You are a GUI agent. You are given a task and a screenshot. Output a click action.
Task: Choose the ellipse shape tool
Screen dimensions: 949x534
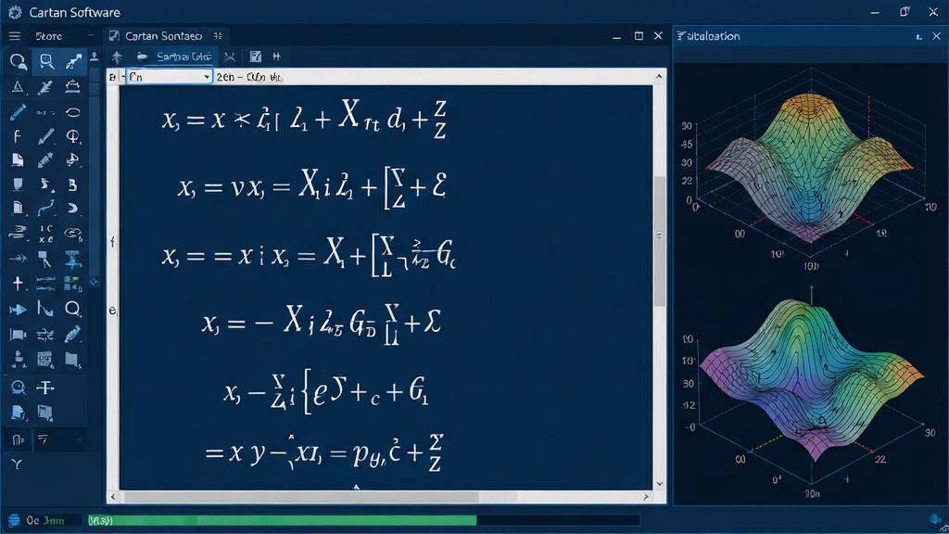click(73, 112)
